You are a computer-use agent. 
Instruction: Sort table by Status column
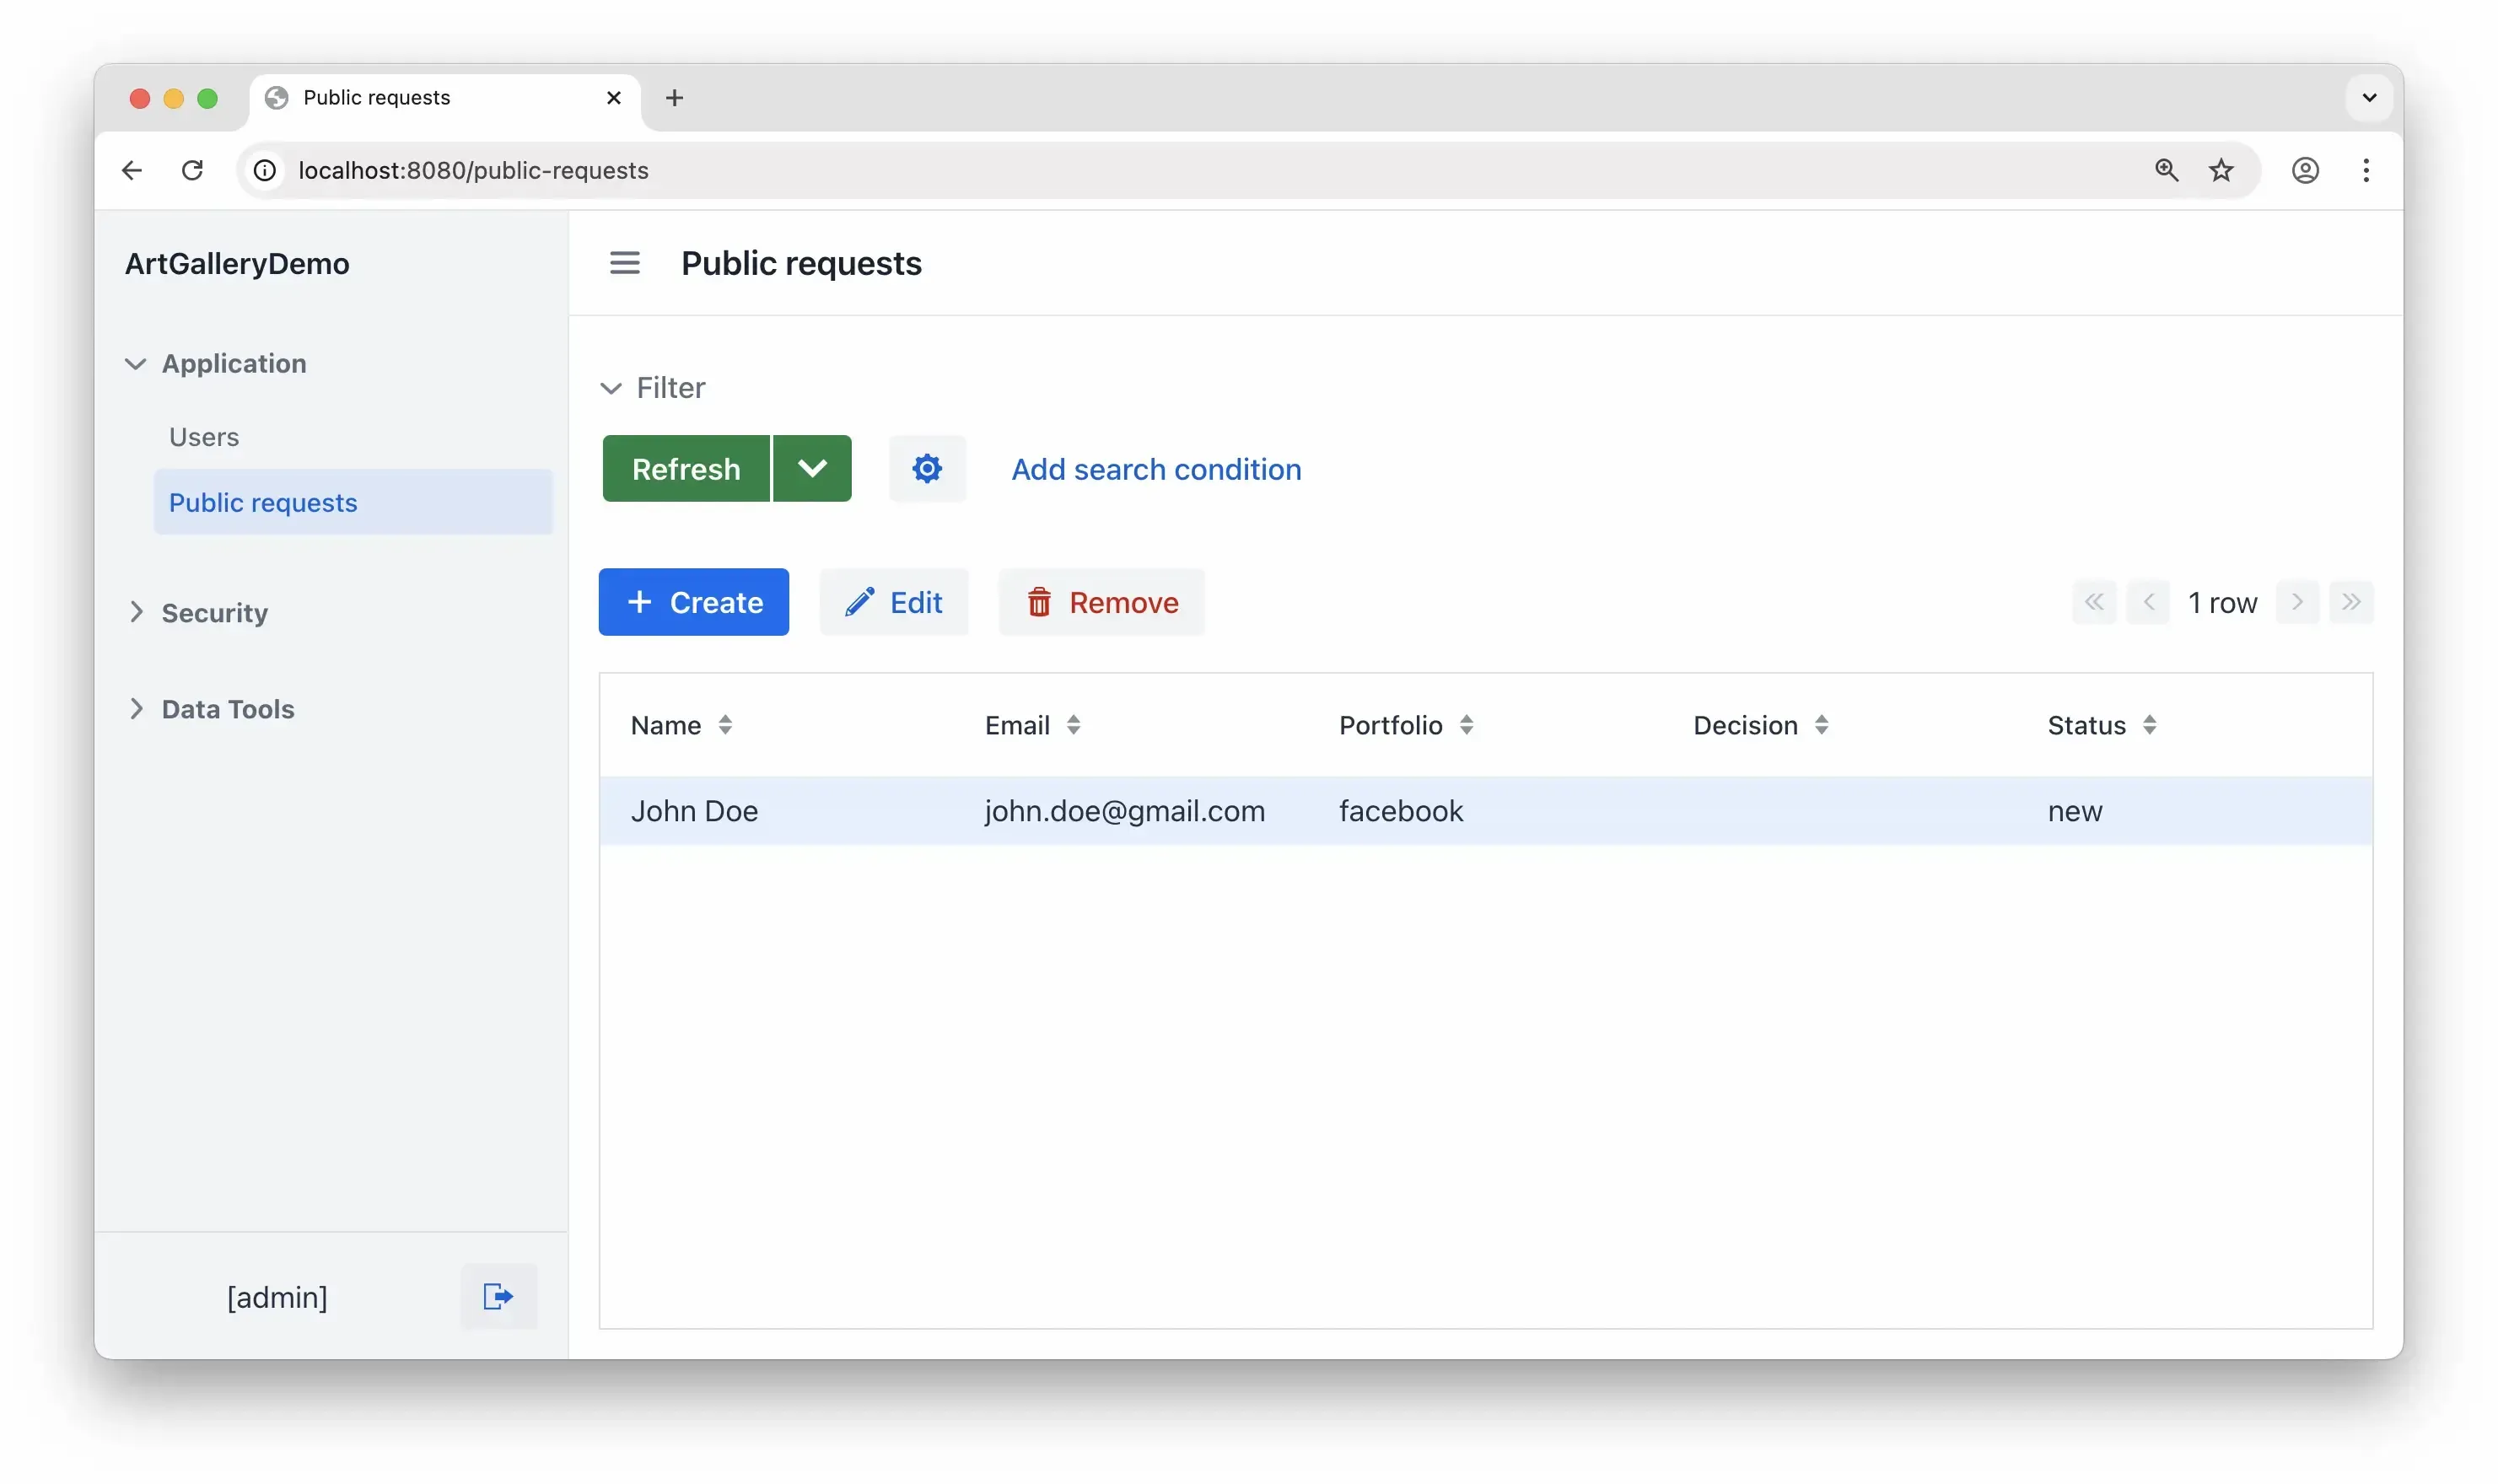click(x=2149, y=725)
